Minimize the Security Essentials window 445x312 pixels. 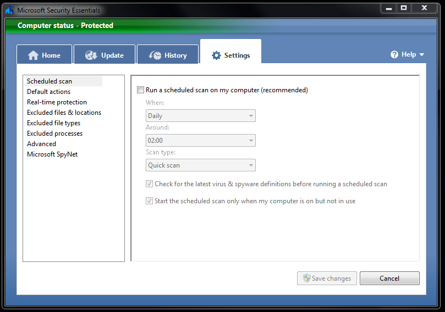389,8
